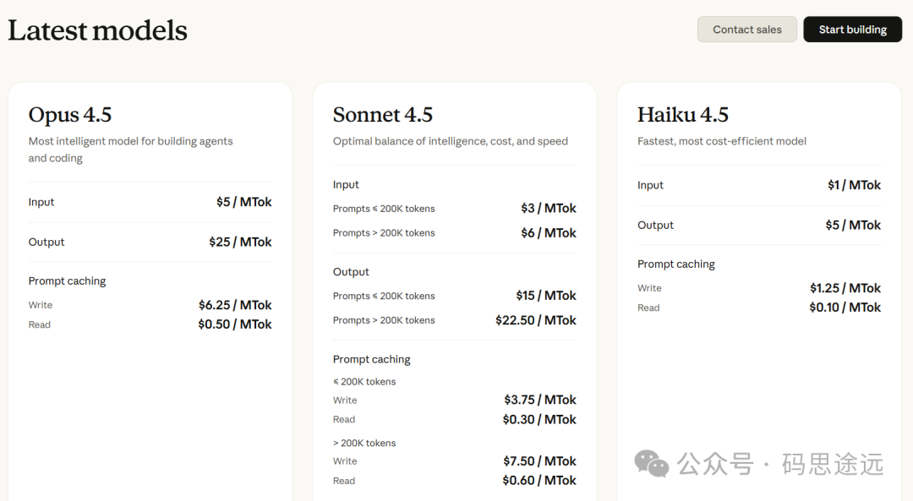The height and width of the screenshot is (501, 913).
Task: Click Sonnet input price $3 / MTok
Action: (x=549, y=208)
